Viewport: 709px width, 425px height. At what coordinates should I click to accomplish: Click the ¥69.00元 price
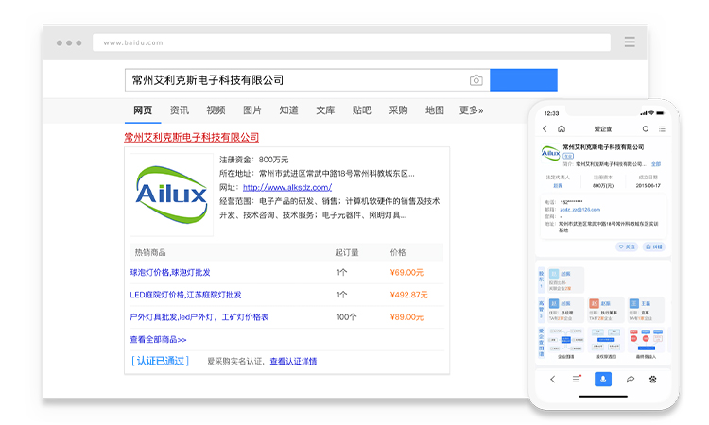coord(406,272)
